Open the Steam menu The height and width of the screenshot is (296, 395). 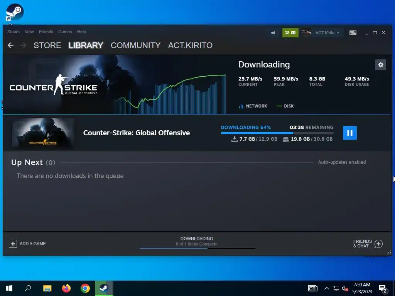tap(14, 32)
